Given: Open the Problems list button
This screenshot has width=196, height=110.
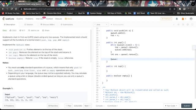Looking at the screenshot, I should click(x=9, y=106).
